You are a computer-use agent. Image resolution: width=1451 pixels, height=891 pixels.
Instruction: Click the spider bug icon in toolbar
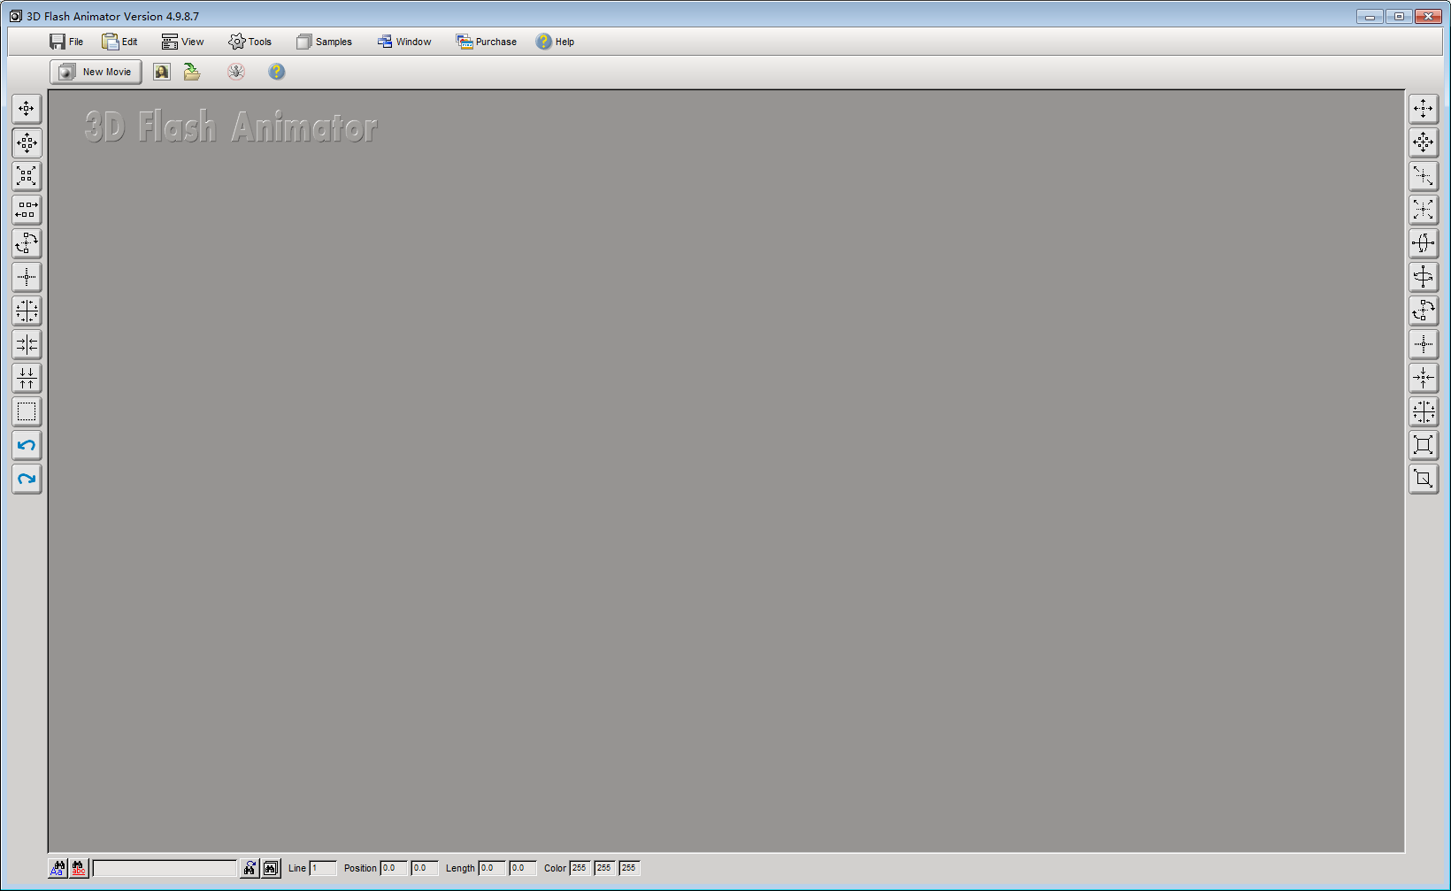[x=236, y=72]
